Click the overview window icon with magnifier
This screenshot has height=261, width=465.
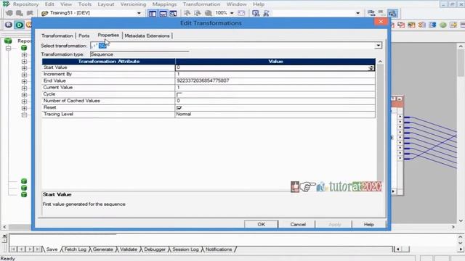[x=173, y=13]
